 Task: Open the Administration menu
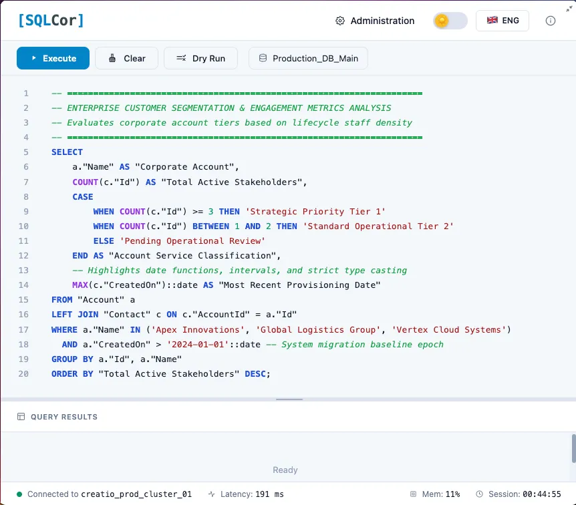pyautogui.click(x=375, y=21)
